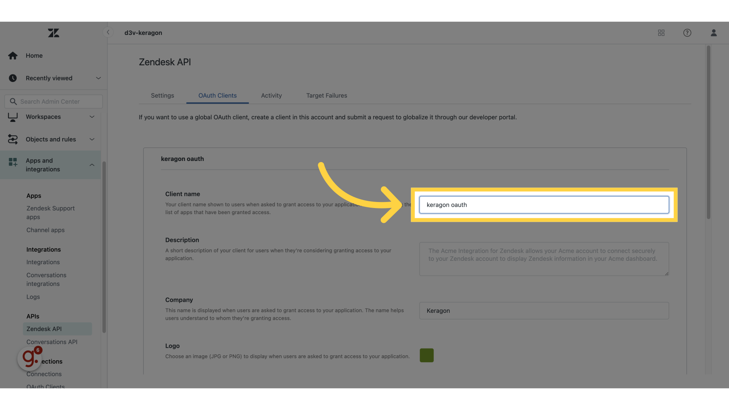729x410 pixels.
Task: Click the Home label in sidebar
Action: pos(34,56)
